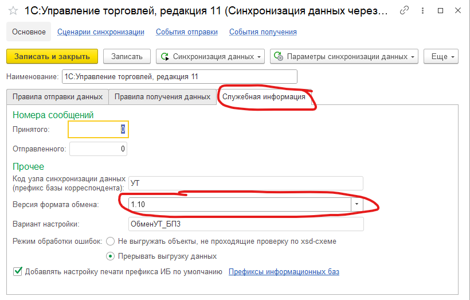Open Префиксы информационных баз link
Image resolution: width=470 pixels, height=300 pixels.
pos(284,271)
